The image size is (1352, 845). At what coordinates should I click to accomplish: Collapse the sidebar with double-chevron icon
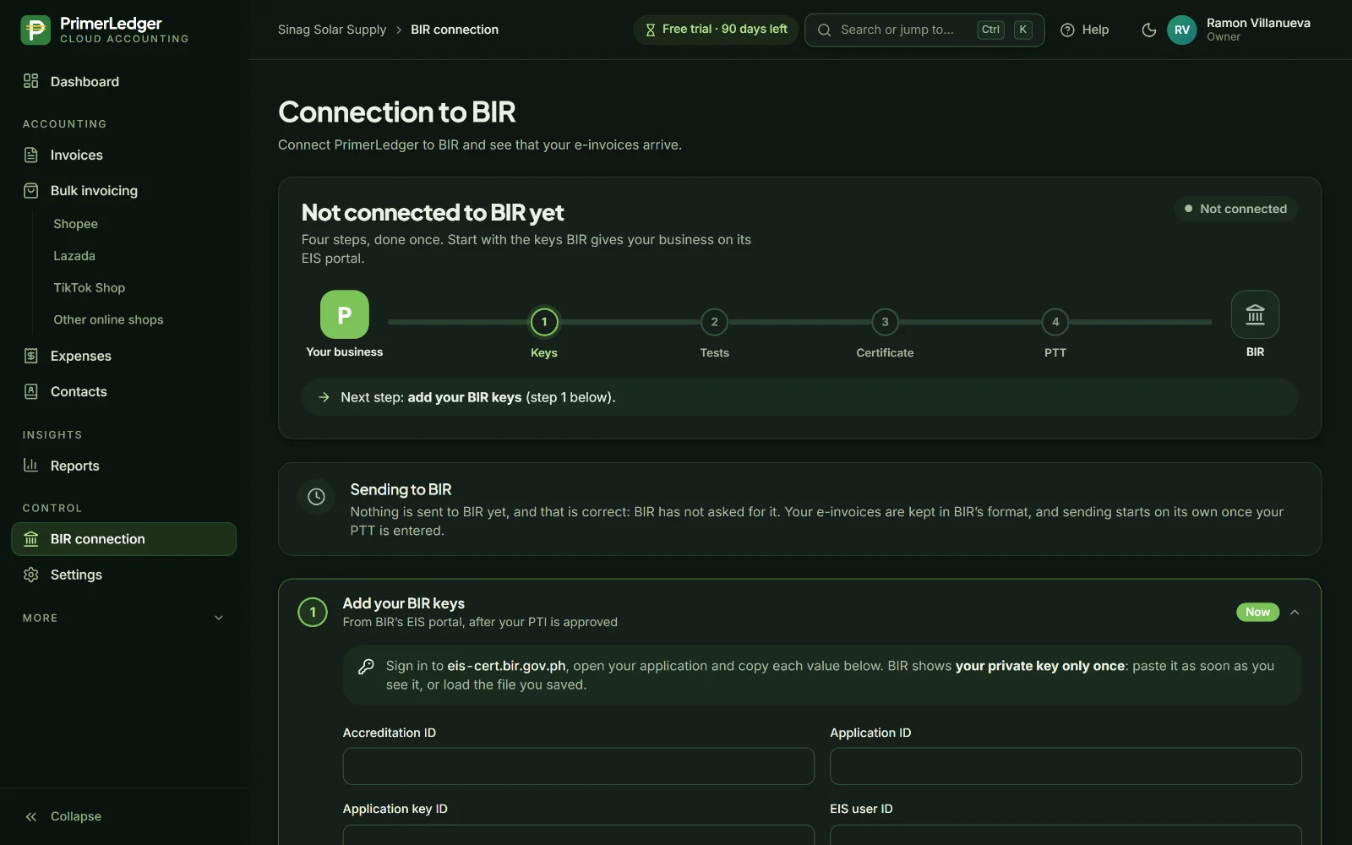point(31,816)
